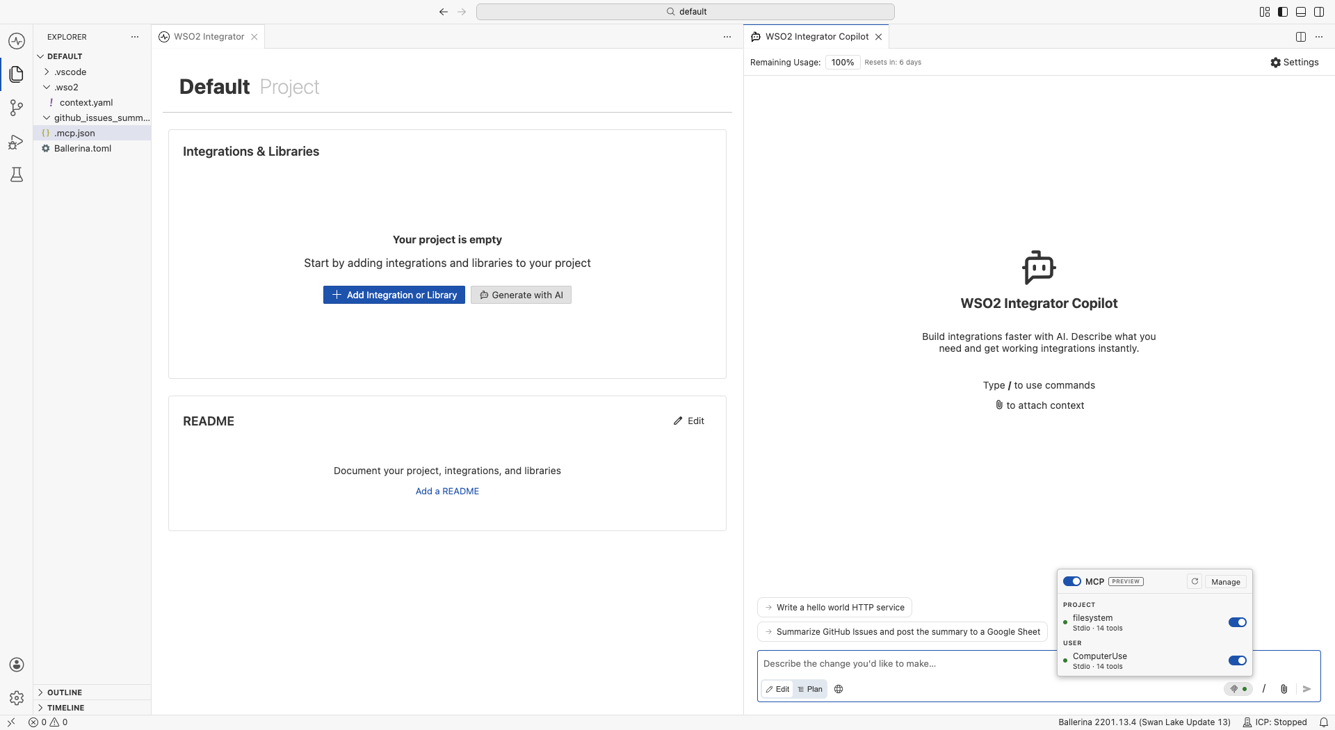Image resolution: width=1335 pixels, height=730 pixels.
Task: Go back with the navigation arrow
Action: coord(444,12)
